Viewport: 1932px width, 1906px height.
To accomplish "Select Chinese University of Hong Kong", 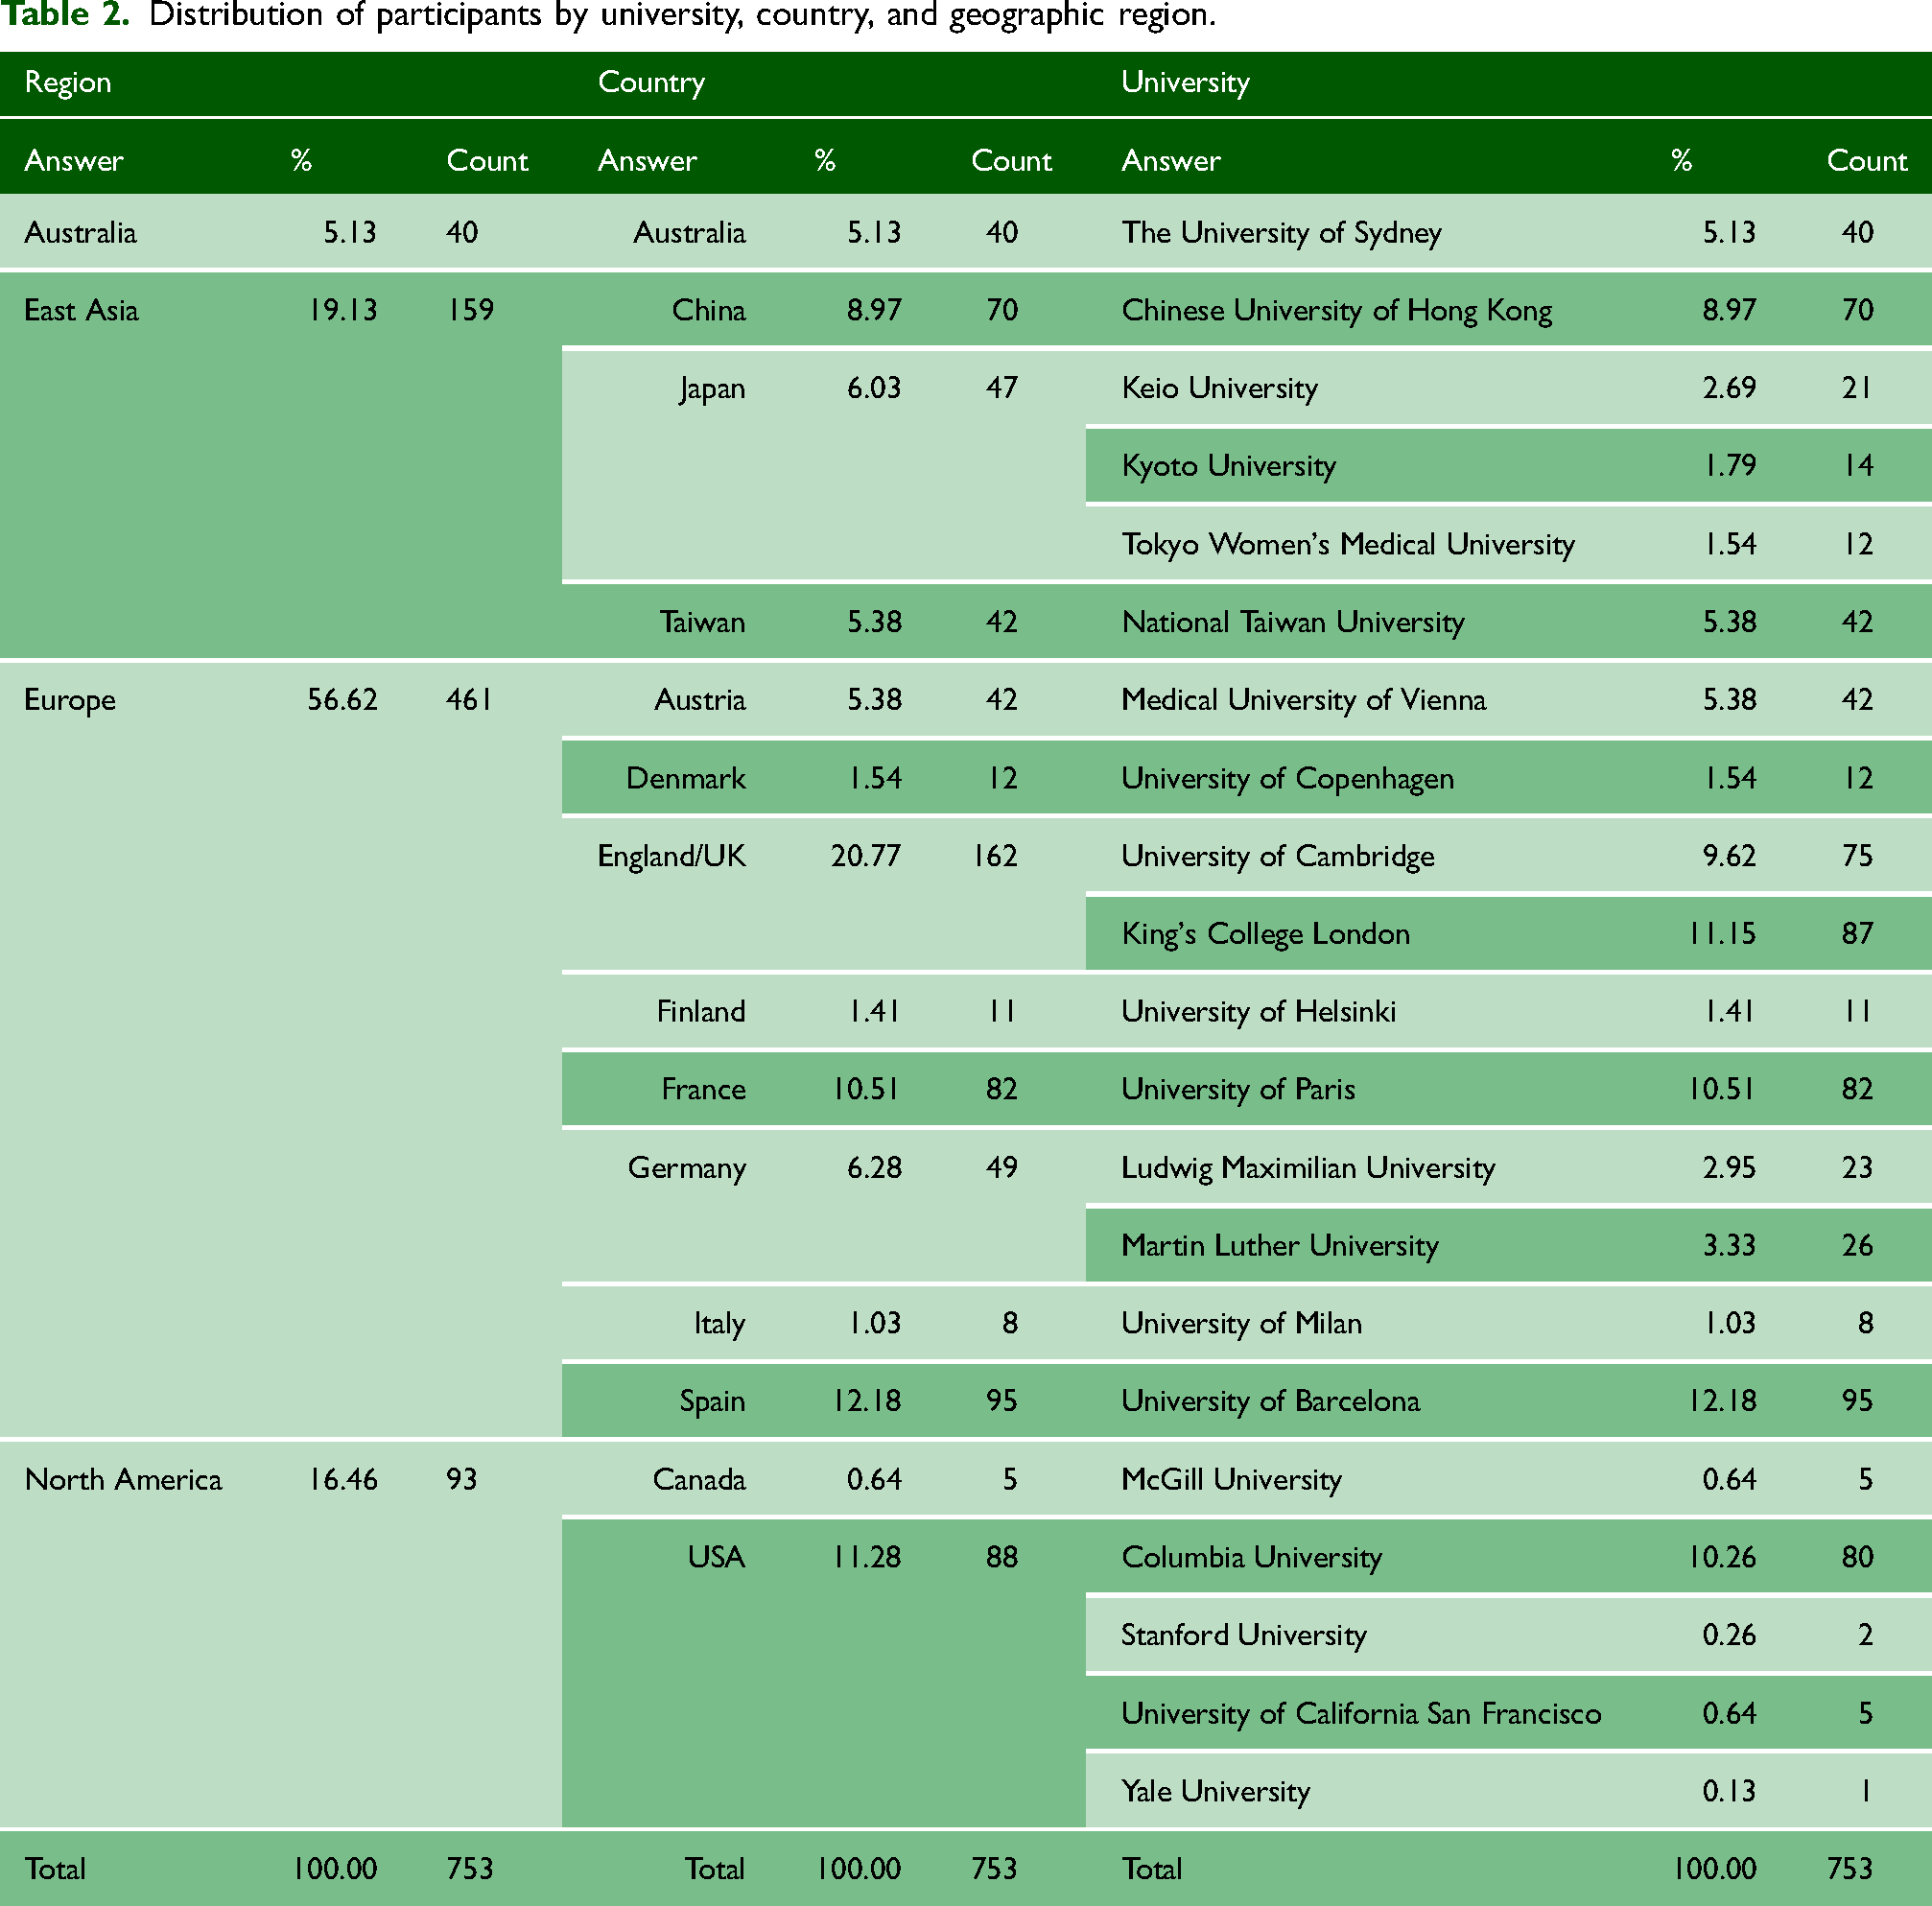I will (x=1336, y=310).
